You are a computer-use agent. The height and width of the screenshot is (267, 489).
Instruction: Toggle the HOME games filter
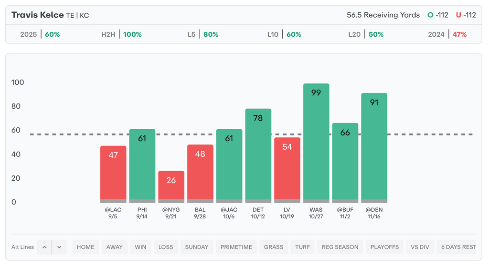coord(85,247)
